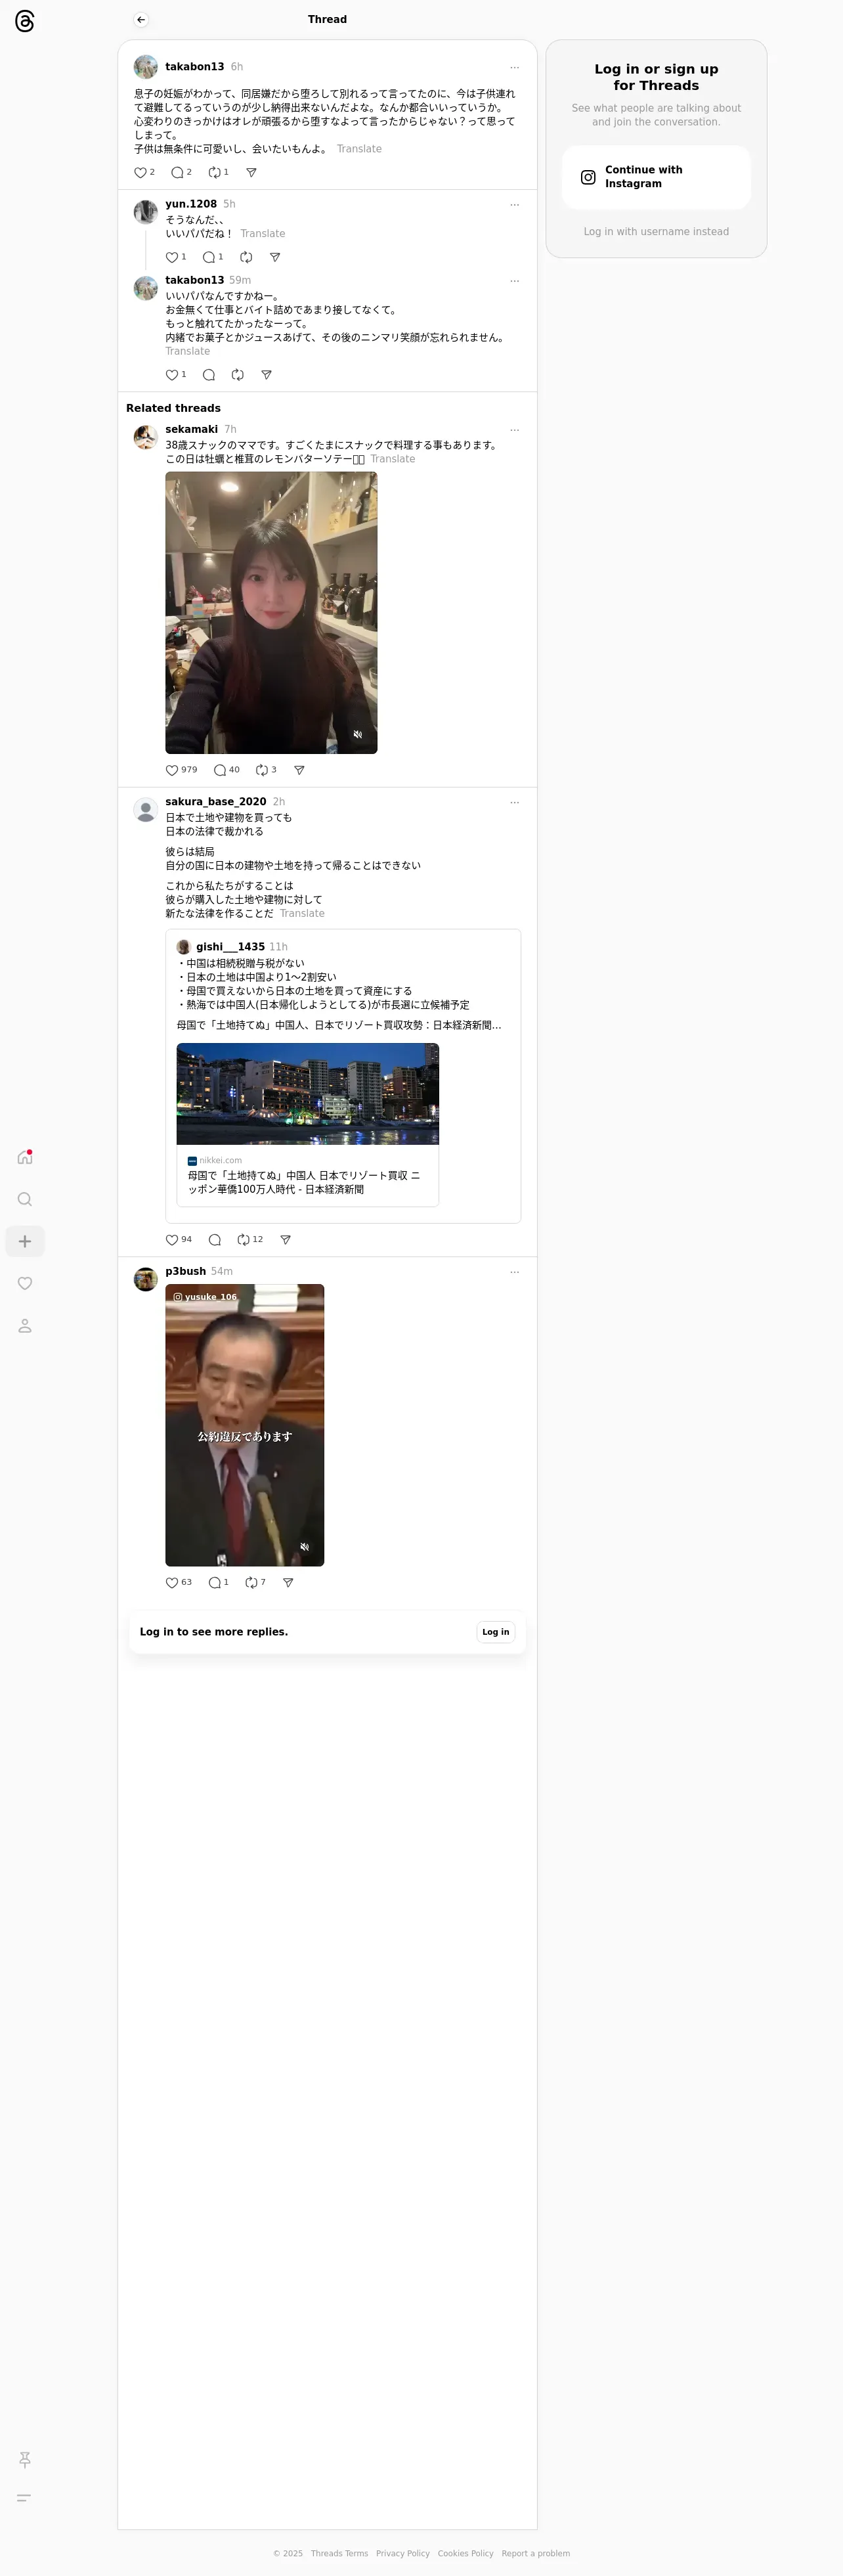The height and width of the screenshot is (2576, 843).
Task: Open the Home icon in the sidebar
Action: (25, 1157)
